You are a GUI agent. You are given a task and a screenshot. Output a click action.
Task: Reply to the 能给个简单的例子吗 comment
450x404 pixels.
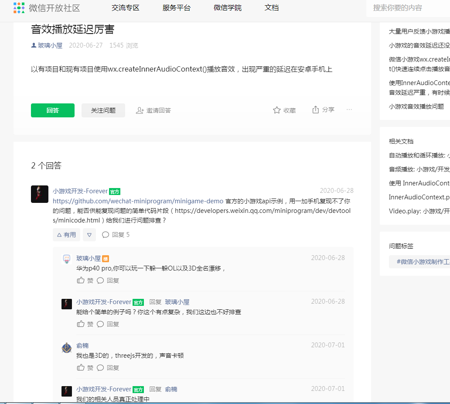point(100,324)
